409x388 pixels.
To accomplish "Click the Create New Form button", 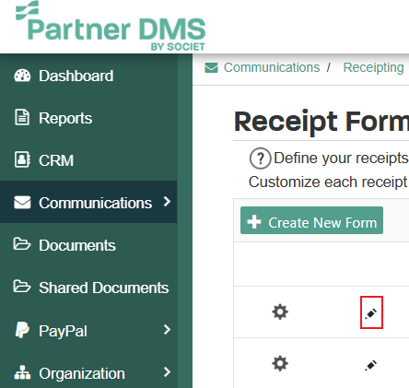I will coord(311,220).
